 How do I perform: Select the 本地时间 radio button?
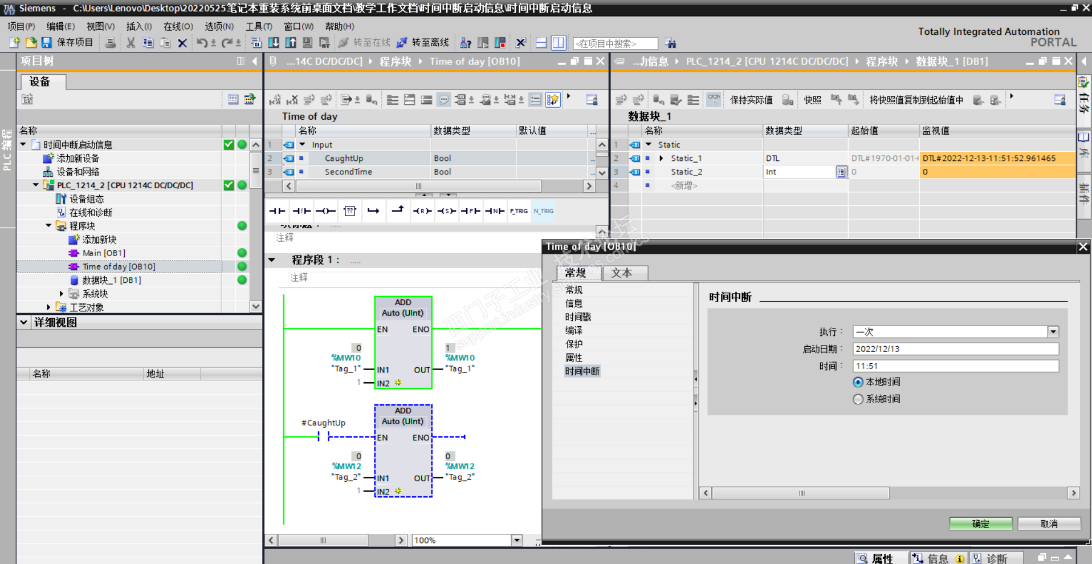858,382
